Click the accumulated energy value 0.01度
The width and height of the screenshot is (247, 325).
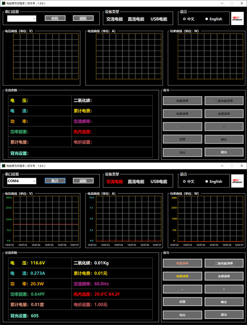(x=37, y=304)
